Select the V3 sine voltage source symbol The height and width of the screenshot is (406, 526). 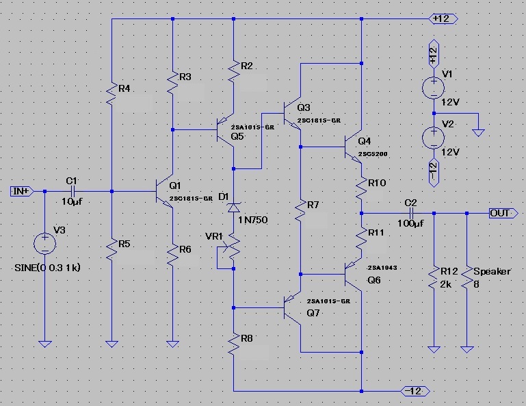coord(45,243)
